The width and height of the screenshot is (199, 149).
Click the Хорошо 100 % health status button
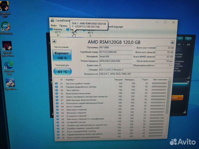point(62,55)
